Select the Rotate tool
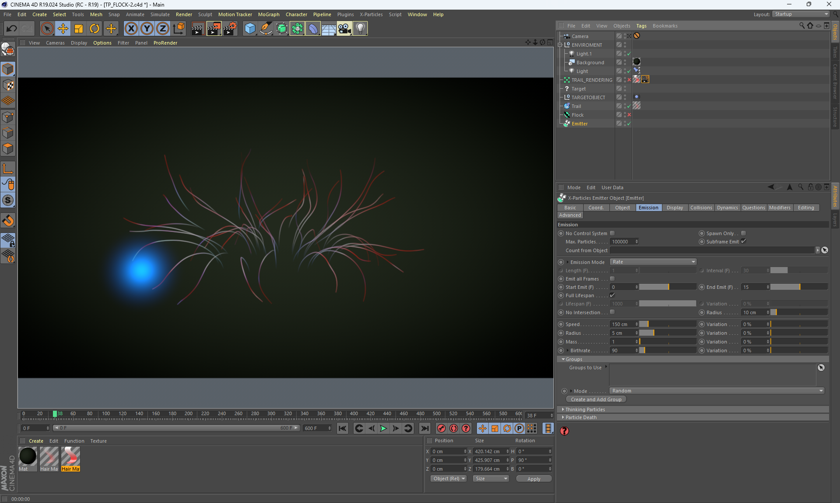The width and height of the screenshot is (840, 503). pyautogui.click(x=94, y=29)
